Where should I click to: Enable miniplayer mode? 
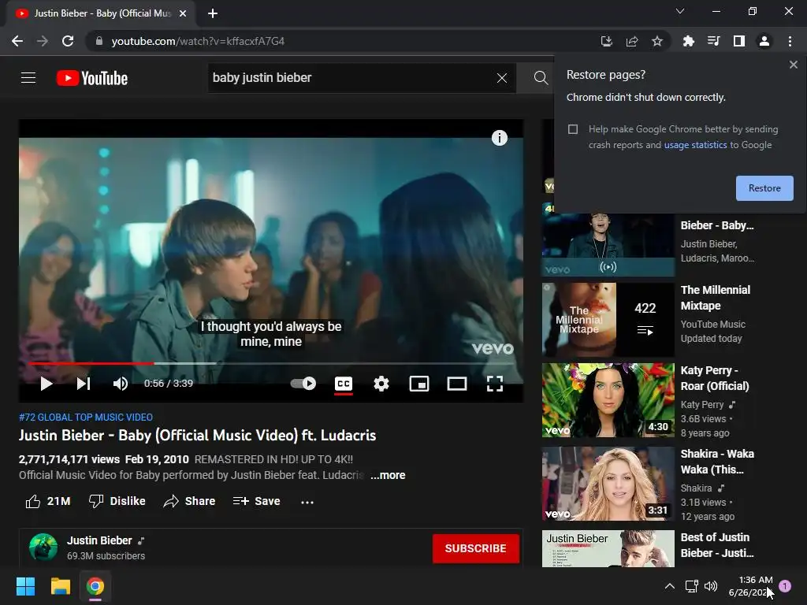419,384
